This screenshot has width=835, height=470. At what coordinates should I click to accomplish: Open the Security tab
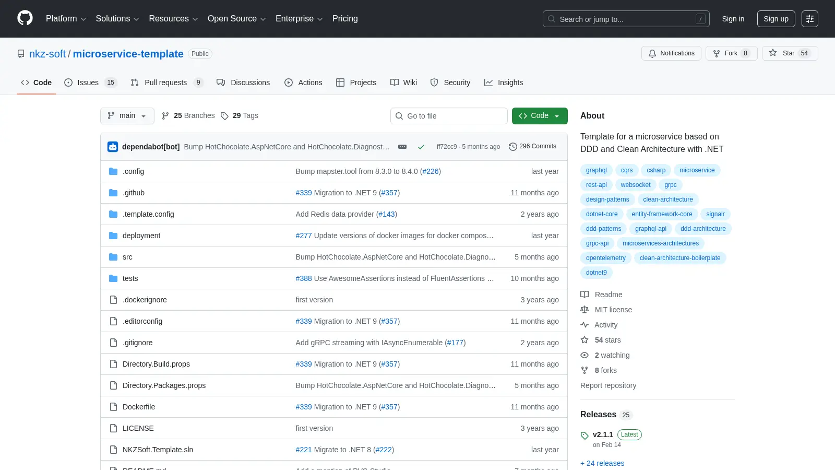pos(450,83)
